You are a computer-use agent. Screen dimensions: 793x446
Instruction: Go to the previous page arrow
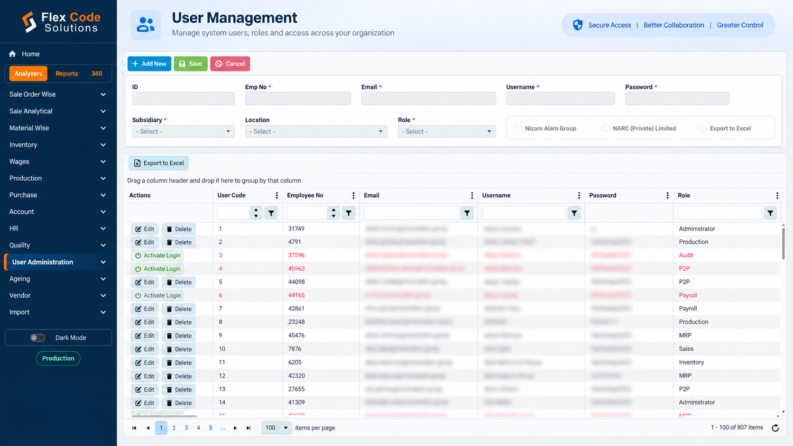pos(148,428)
